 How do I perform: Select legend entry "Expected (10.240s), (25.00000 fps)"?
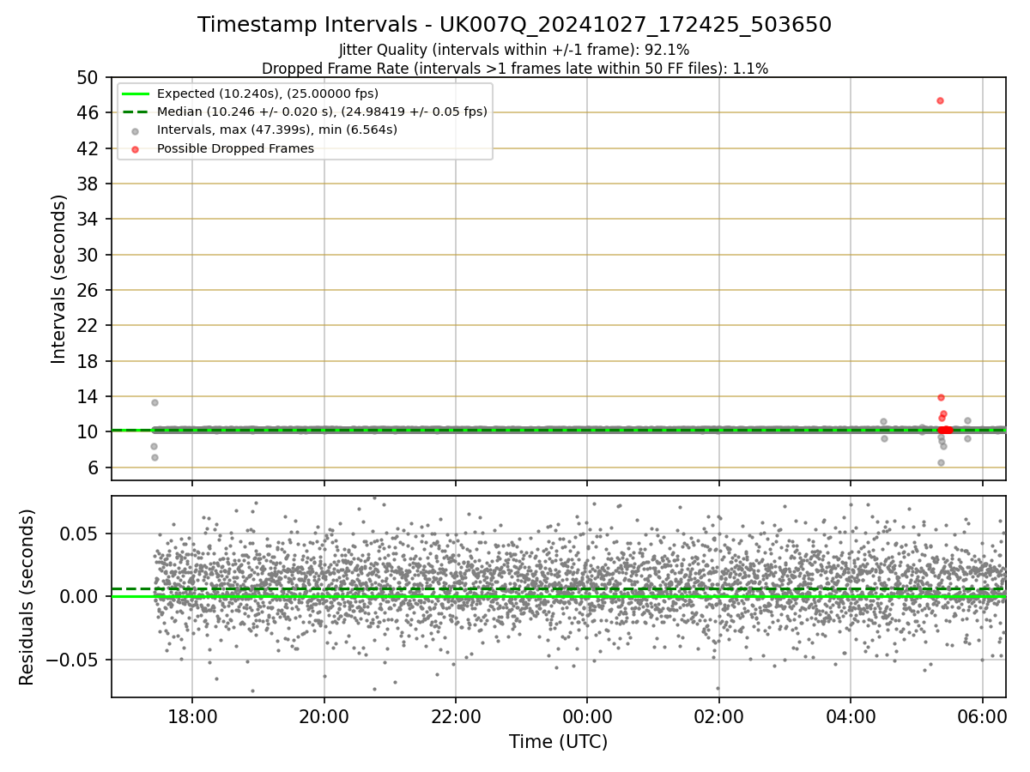[x=268, y=93]
